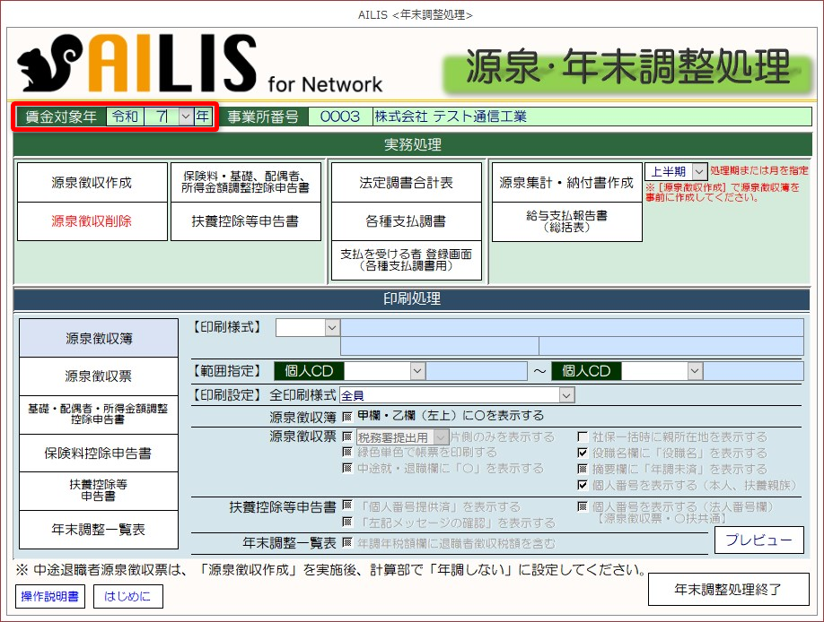Open the 賃金対象年 year dropdown
The height and width of the screenshot is (622, 824).
186,117
